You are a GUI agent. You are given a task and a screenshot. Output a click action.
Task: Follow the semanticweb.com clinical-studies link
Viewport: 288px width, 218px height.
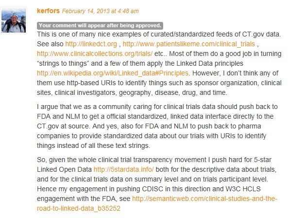click(x=157, y=203)
